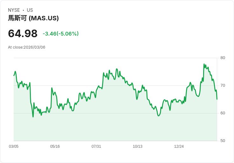Click the 50 price axis label
This screenshot has height=163, width=234.
[223, 141]
